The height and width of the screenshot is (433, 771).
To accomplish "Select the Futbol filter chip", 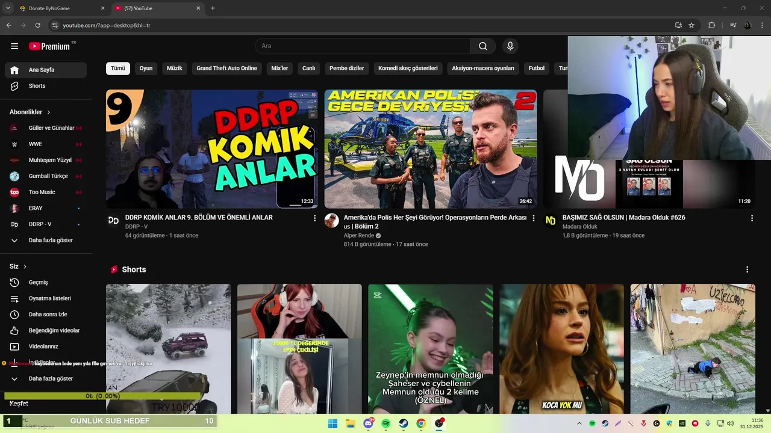I will pyautogui.click(x=537, y=69).
